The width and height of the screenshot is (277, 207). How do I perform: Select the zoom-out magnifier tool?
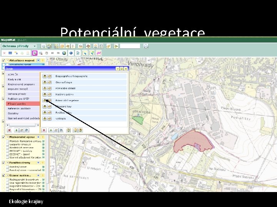tap(41, 53)
